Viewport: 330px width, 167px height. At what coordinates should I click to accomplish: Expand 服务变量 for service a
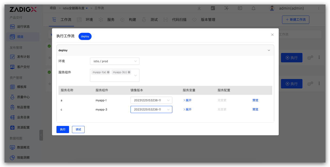point(187,100)
